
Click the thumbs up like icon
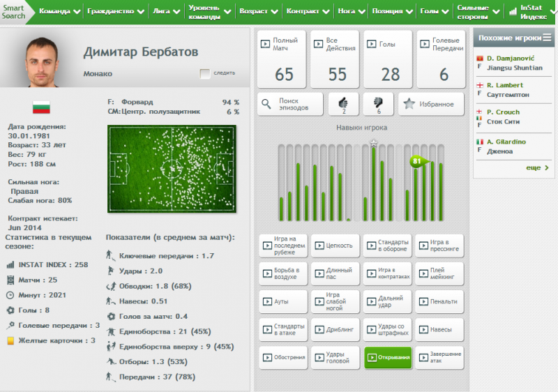click(x=343, y=103)
